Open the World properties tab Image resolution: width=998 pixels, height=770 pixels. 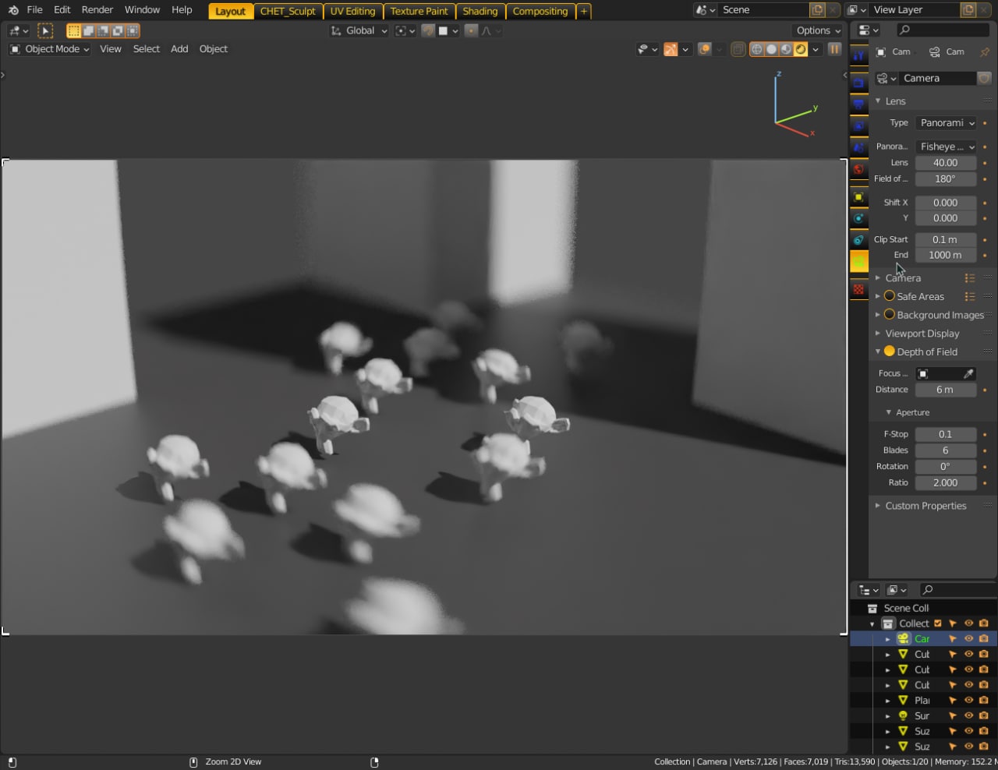[858, 169]
